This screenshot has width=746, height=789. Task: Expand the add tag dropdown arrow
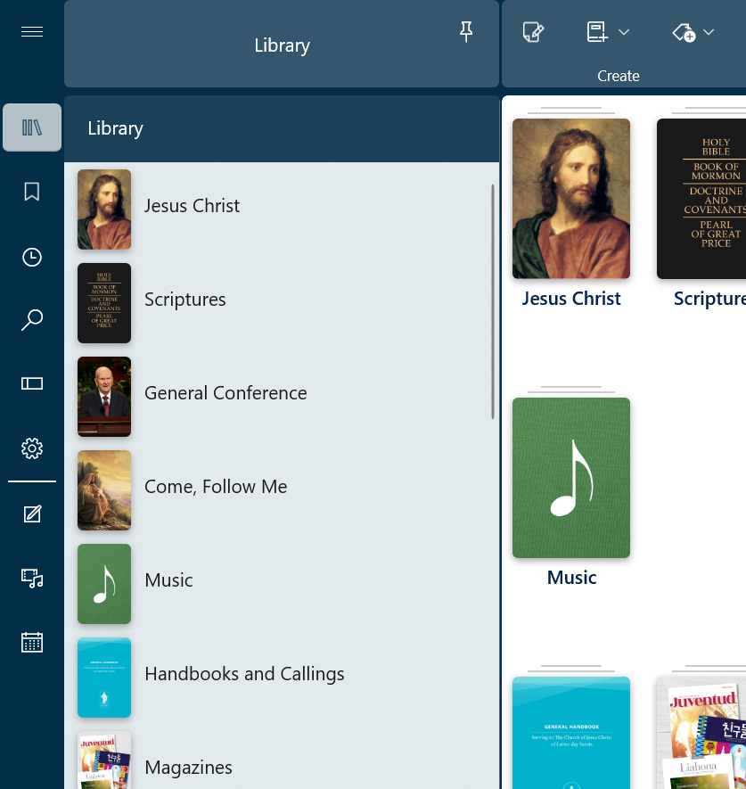click(x=709, y=32)
